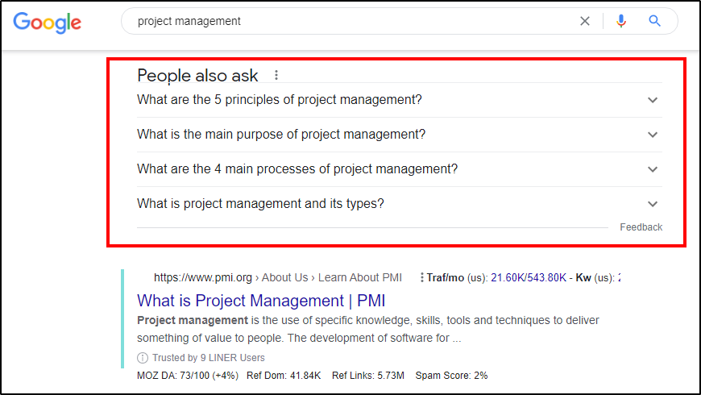The width and height of the screenshot is (701, 395).
Task: Focus the 'project management' search field
Action: pyautogui.click(x=346, y=22)
